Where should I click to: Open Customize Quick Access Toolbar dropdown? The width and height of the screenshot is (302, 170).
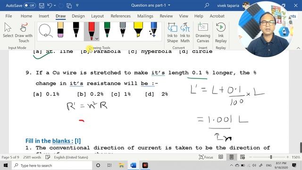[x=77, y=5]
